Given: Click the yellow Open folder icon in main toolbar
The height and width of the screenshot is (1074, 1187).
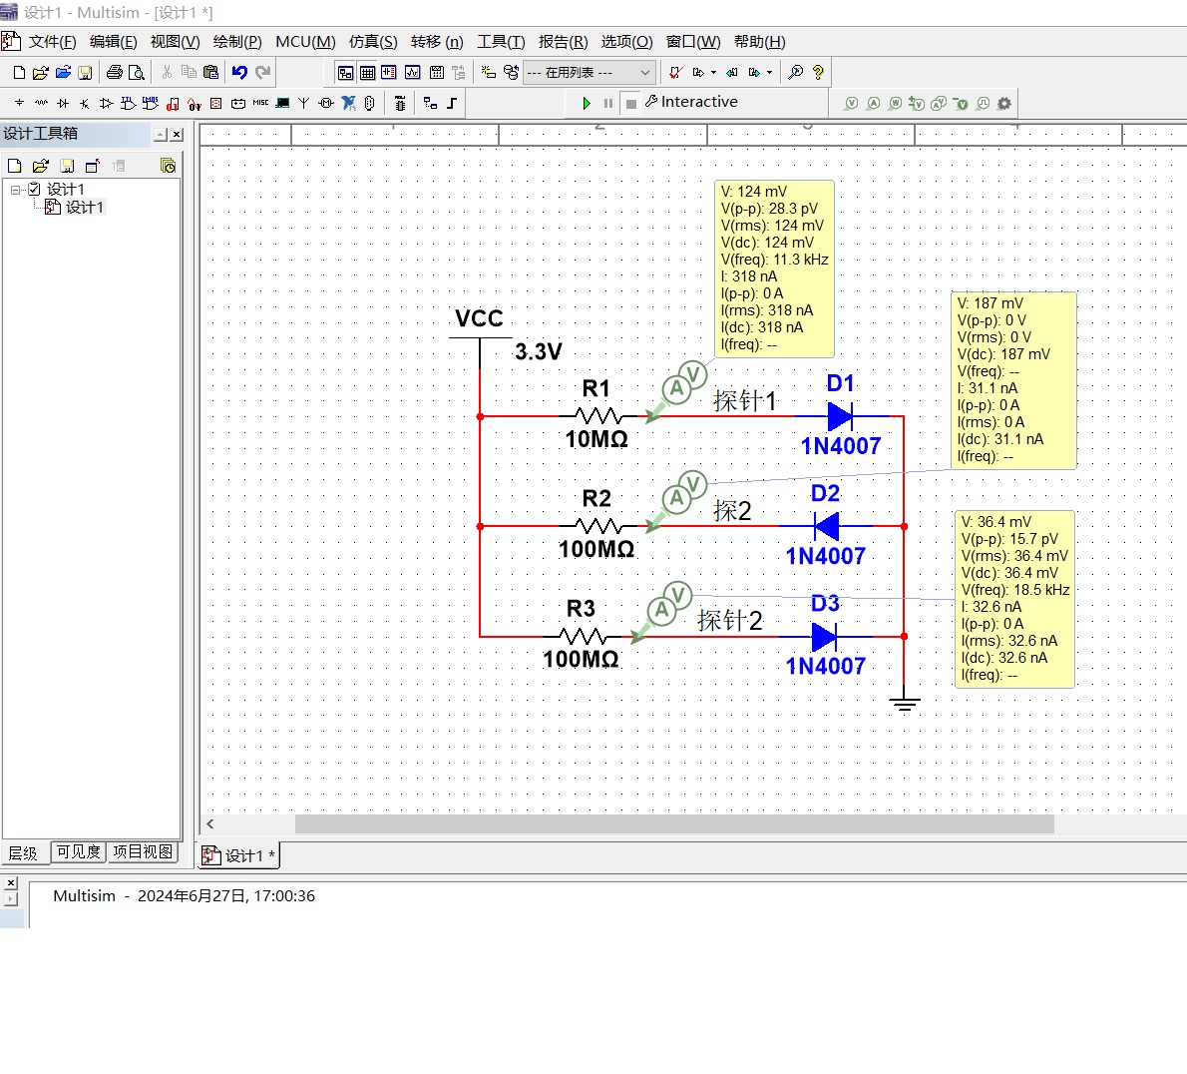Looking at the screenshot, I should (41, 73).
